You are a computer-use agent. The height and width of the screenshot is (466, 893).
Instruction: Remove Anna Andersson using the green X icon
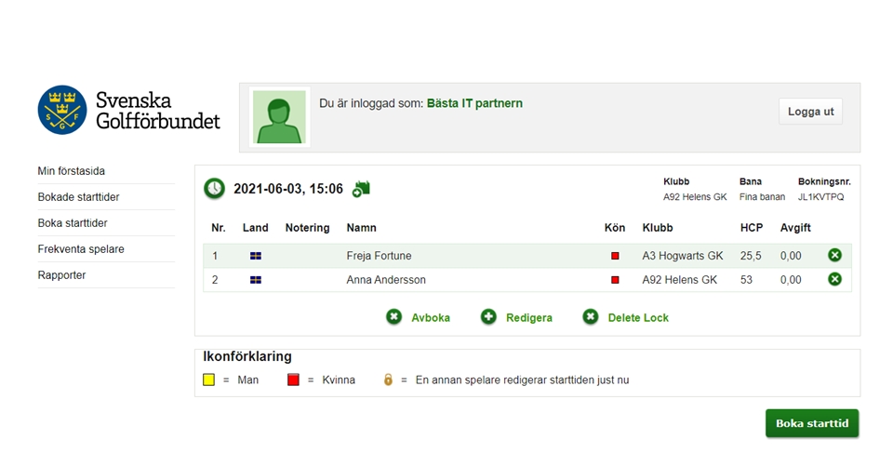pyautogui.click(x=835, y=279)
